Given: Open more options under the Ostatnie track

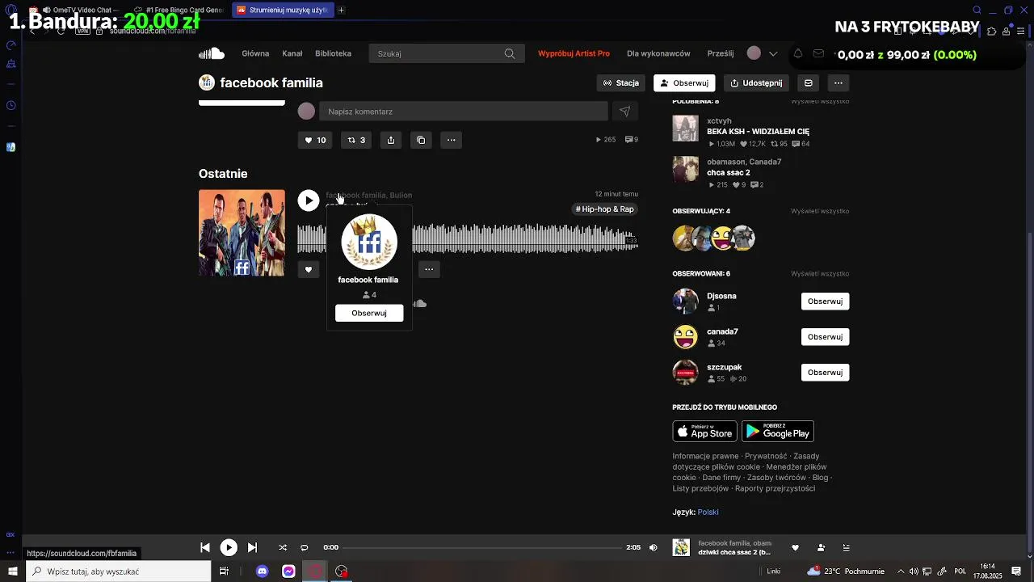Looking at the screenshot, I should coord(429,270).
